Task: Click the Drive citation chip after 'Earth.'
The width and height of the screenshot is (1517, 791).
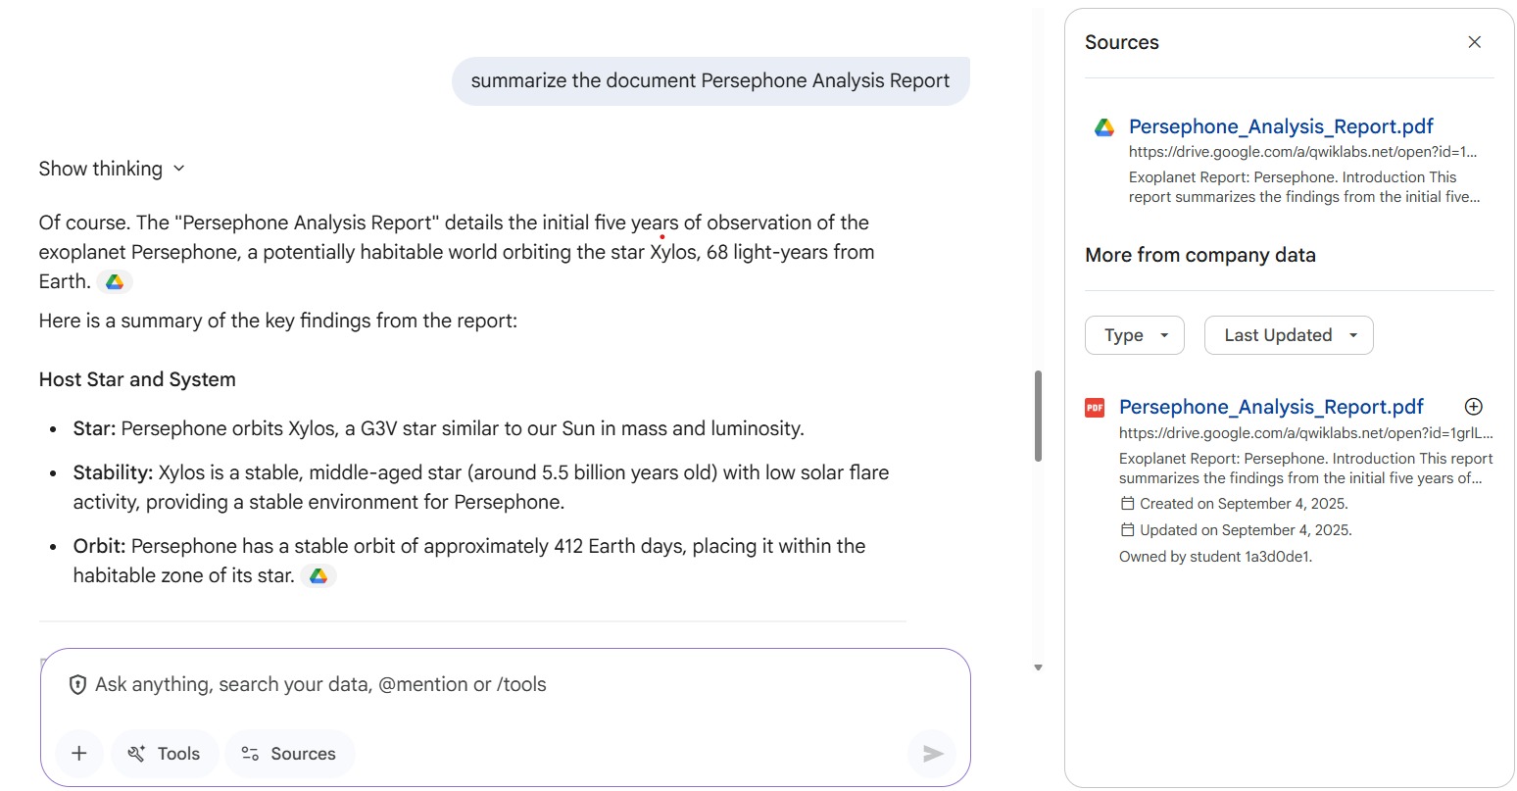Action: [115, 282]
